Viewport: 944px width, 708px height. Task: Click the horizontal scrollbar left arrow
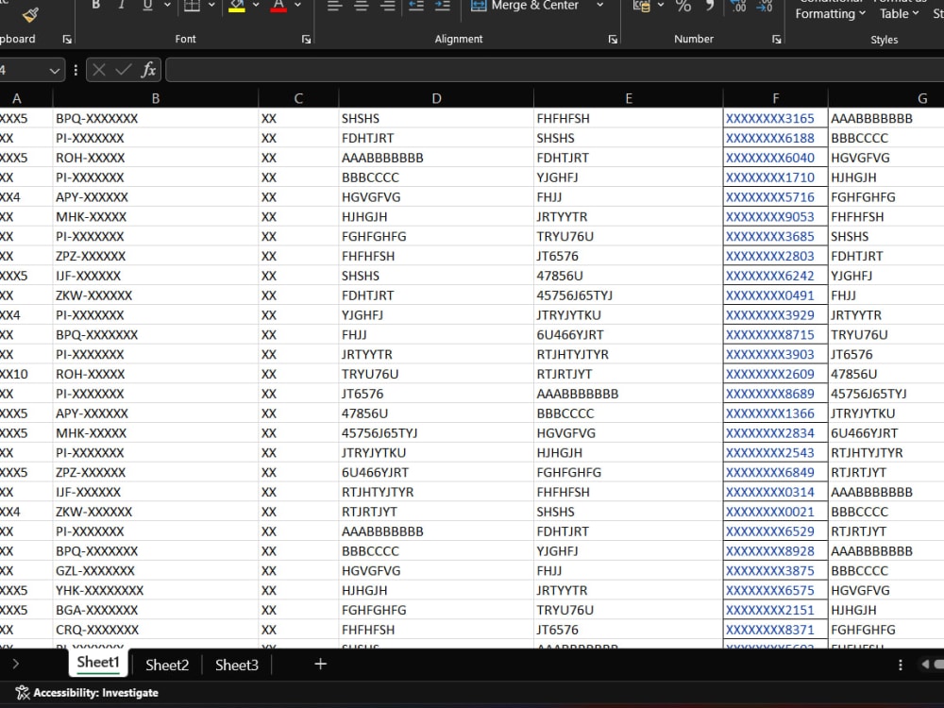926,664
